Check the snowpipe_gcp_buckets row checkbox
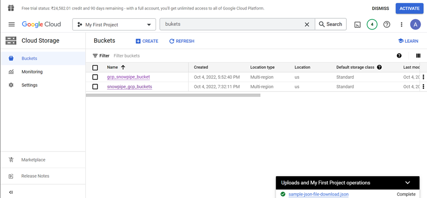Viewport: 427px width, 198px height. point(95,86)
